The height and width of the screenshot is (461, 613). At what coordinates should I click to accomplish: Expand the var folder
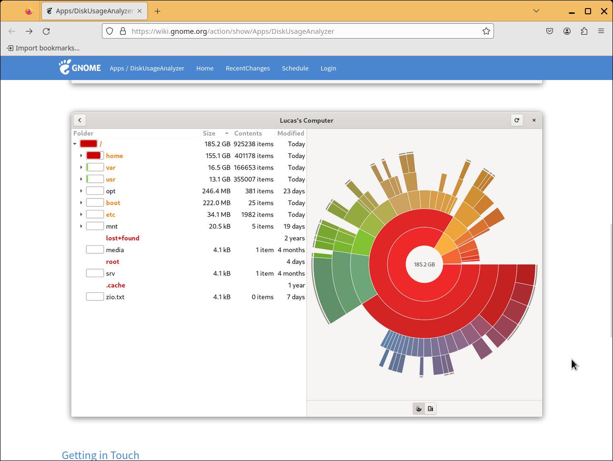(81, 168)
